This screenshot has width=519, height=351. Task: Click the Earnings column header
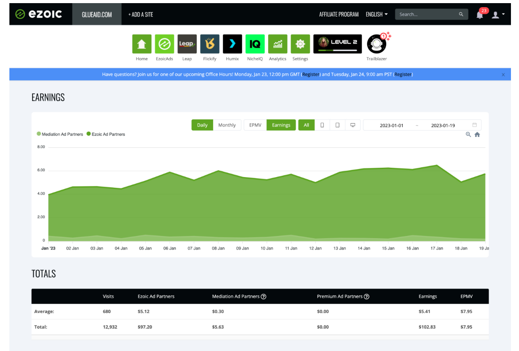pyautogui.click(x=428, y=296)
